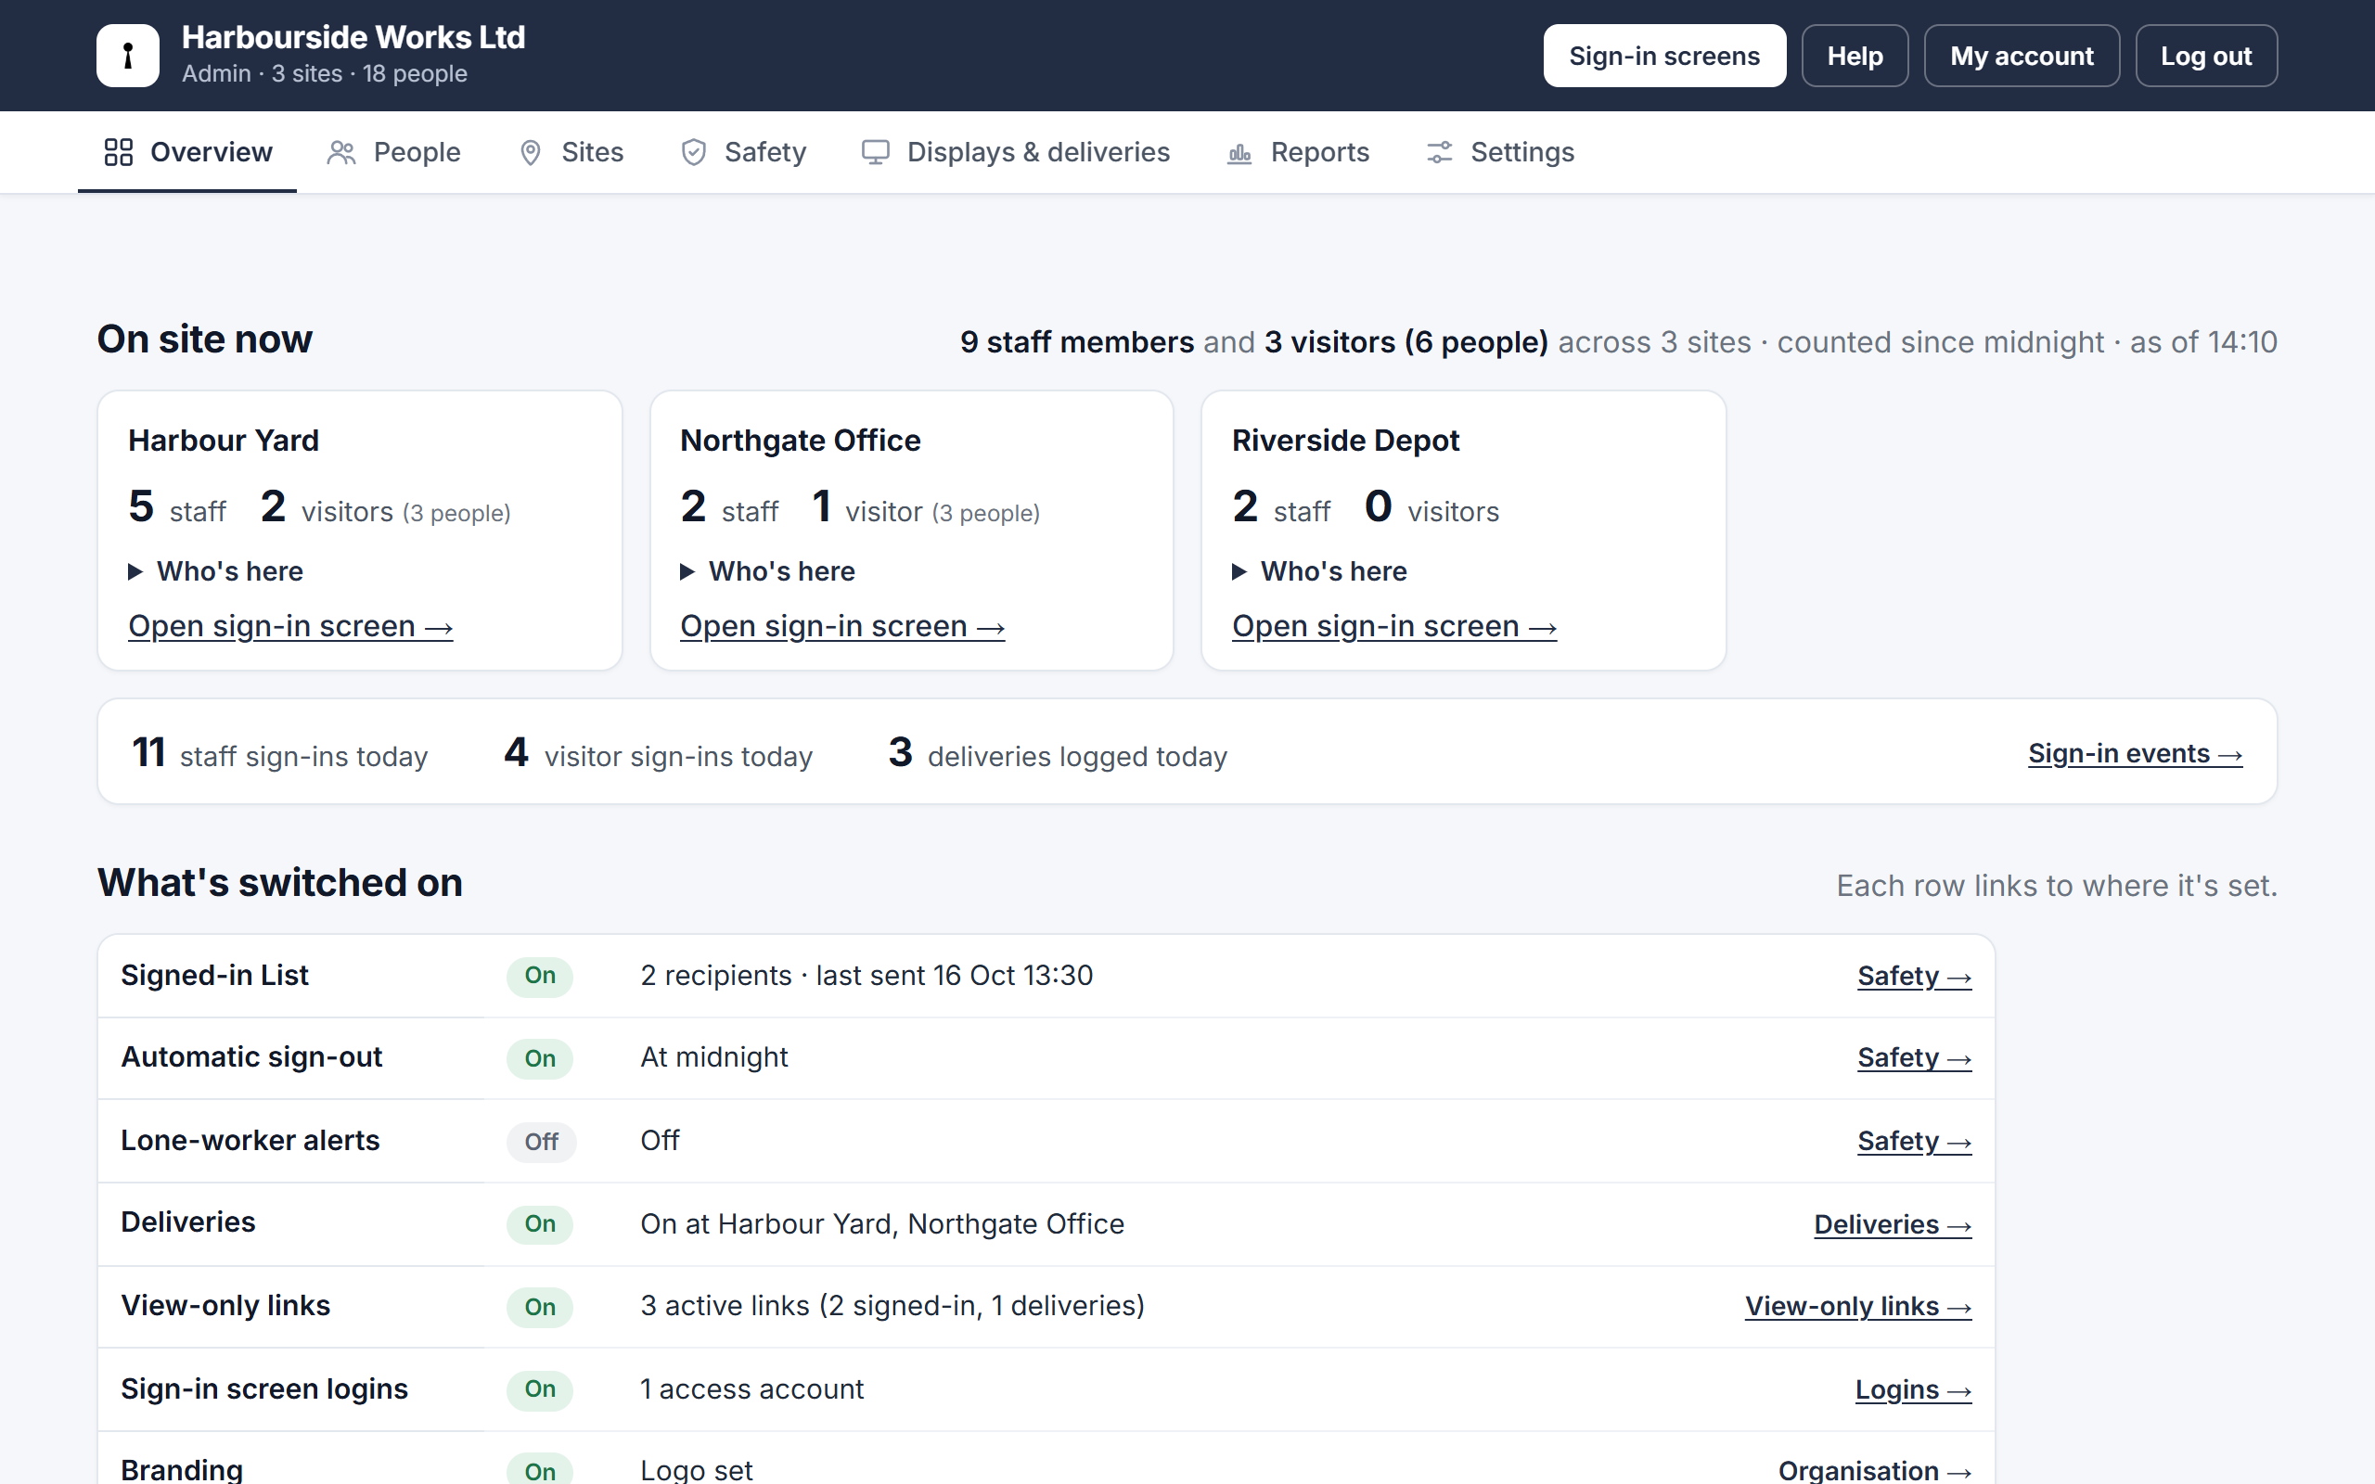This screenshot has width=2375, height=1484.
Task: Open Help from the header
Action: tap(1855, 56)
